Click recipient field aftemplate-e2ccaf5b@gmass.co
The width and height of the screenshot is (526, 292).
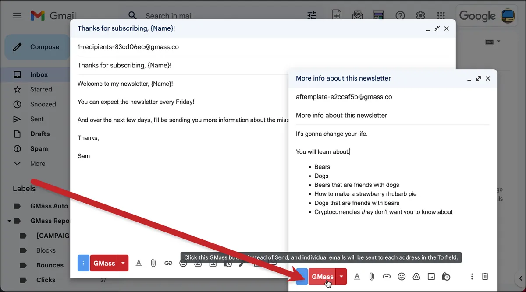(344, 97)
